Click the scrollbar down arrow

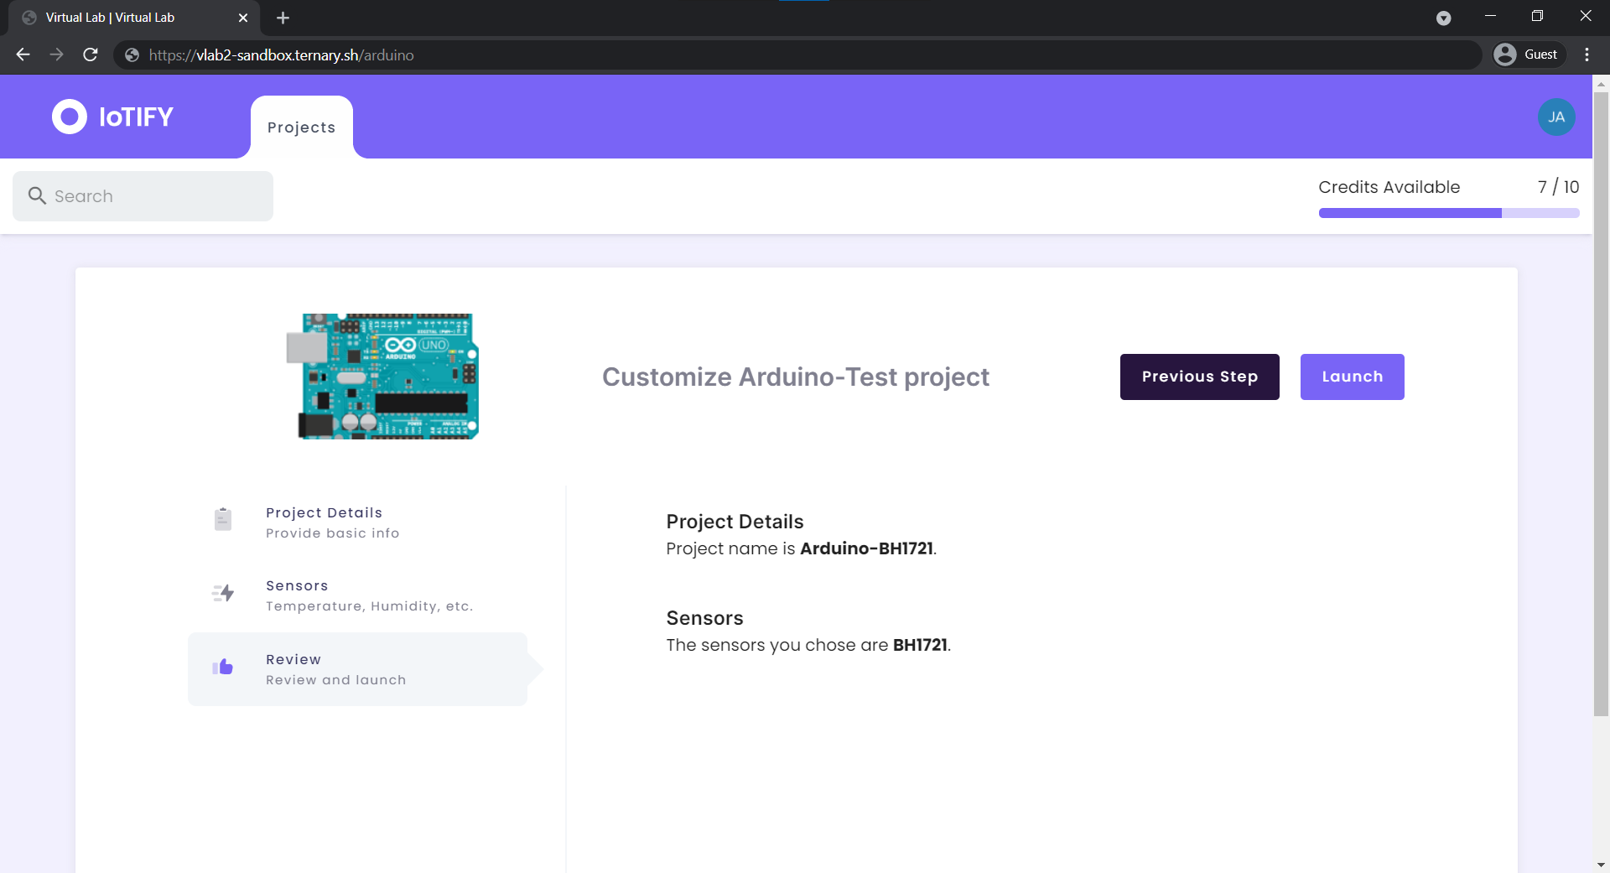pos(1601,865)
